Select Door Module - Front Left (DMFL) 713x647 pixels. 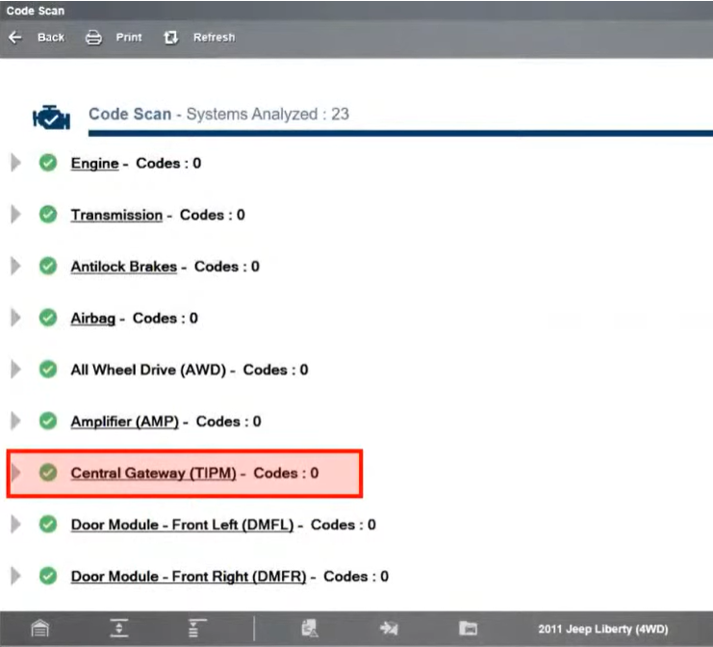coord(183,525)
